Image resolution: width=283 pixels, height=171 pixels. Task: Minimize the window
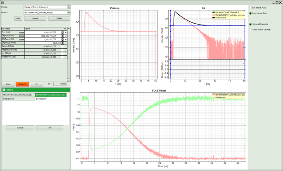274,2
